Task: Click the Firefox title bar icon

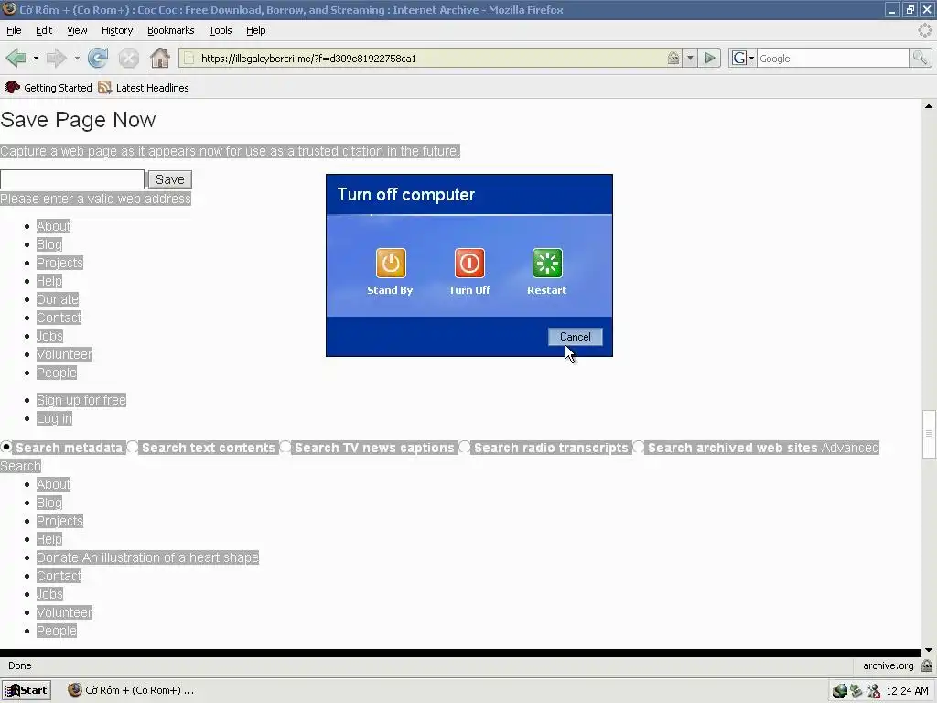Action: pos(9,9)
